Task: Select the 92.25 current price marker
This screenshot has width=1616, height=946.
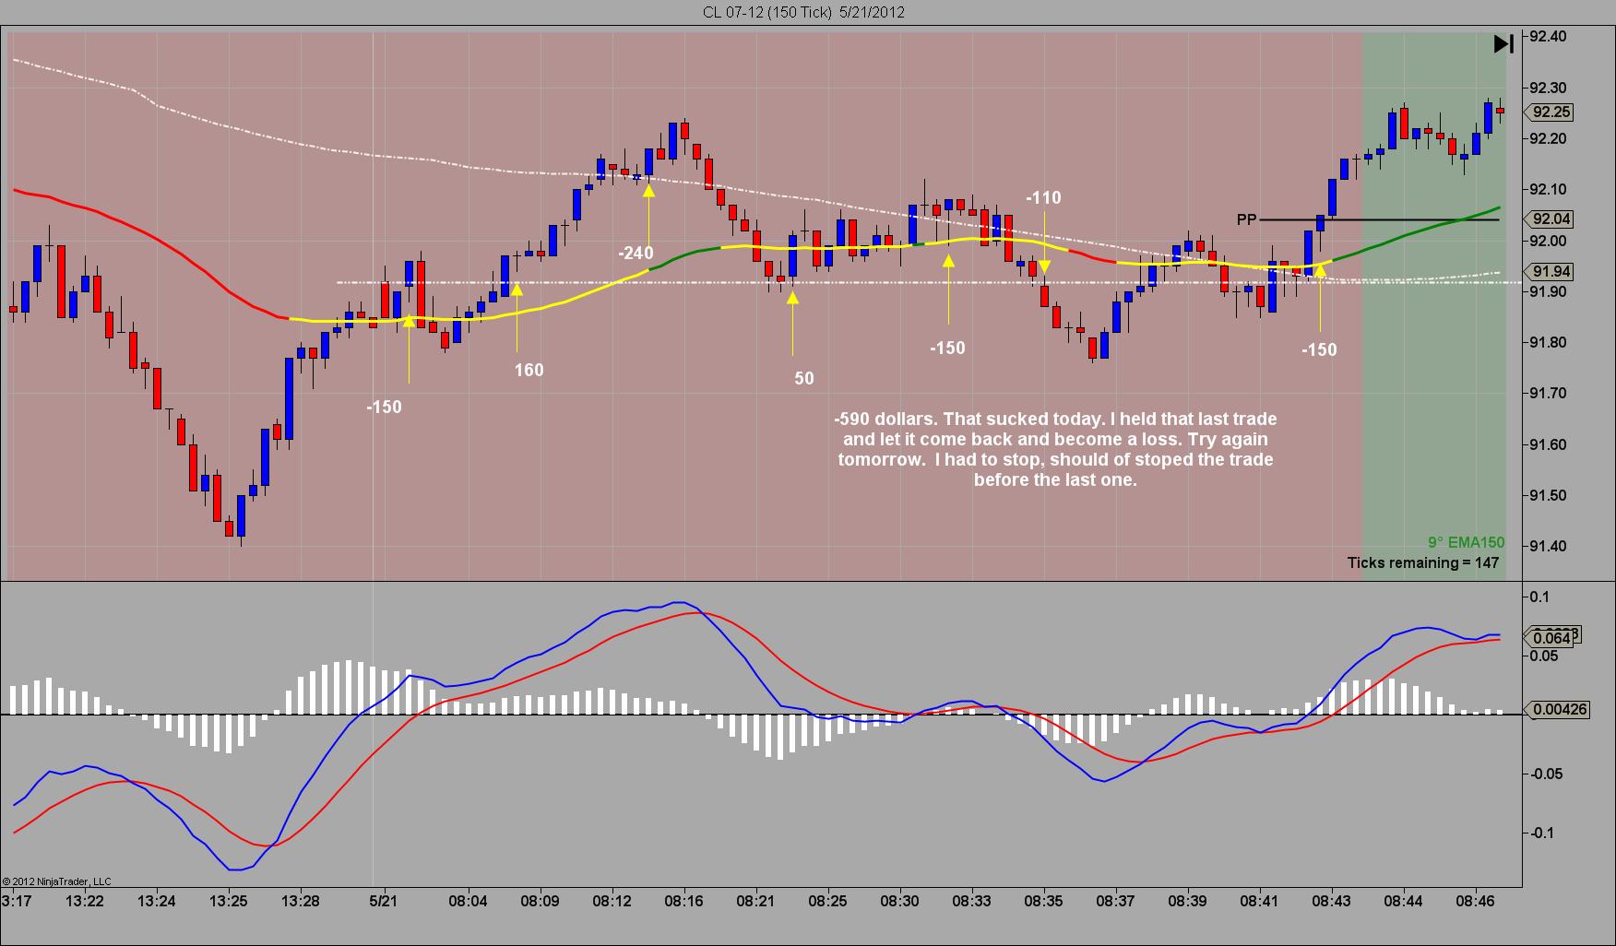Action: [1550, 112]
